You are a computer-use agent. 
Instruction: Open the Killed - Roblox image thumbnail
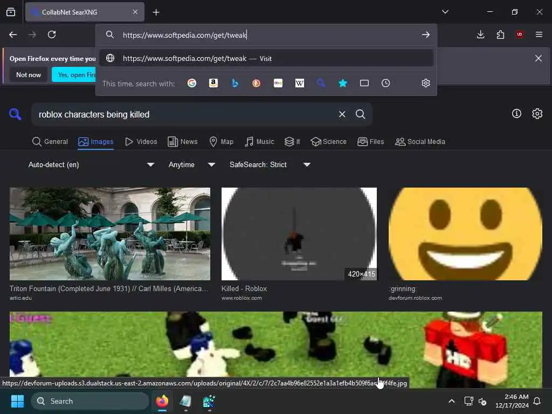[299, 234]
